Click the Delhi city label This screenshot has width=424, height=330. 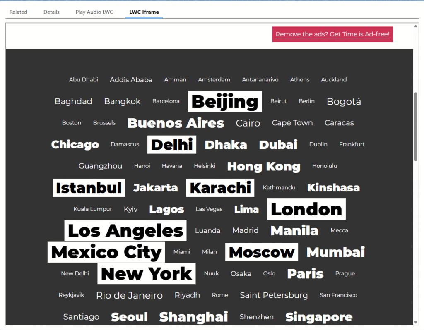coord(171,144)
